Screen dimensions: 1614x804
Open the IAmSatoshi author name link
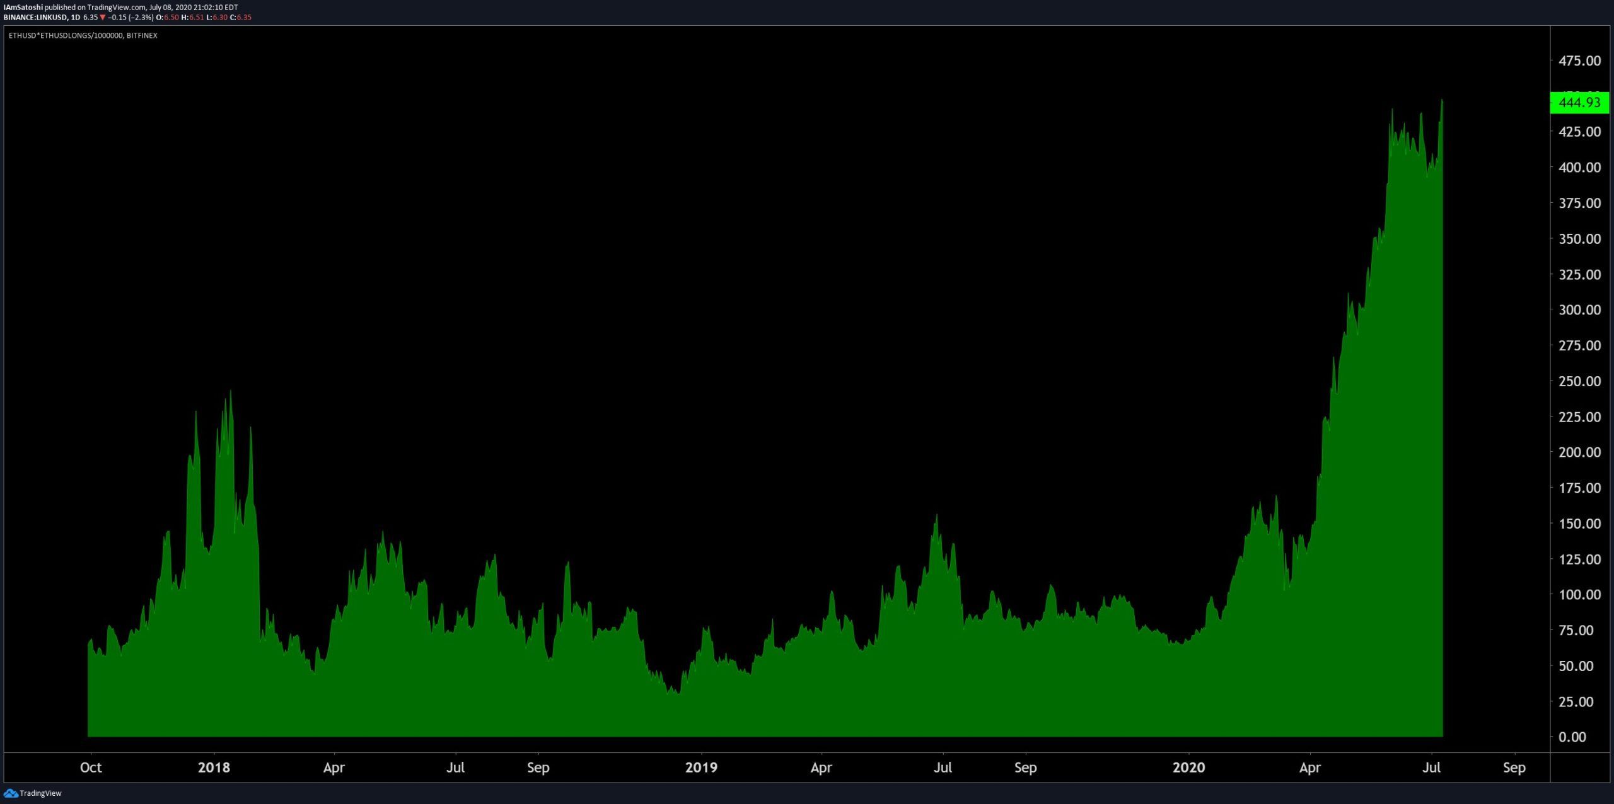(x=23, y=8)
